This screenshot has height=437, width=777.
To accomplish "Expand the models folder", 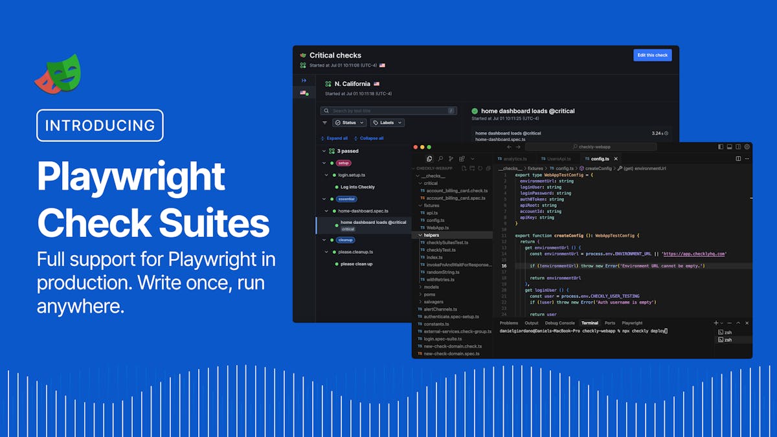I will coord(429,287).
